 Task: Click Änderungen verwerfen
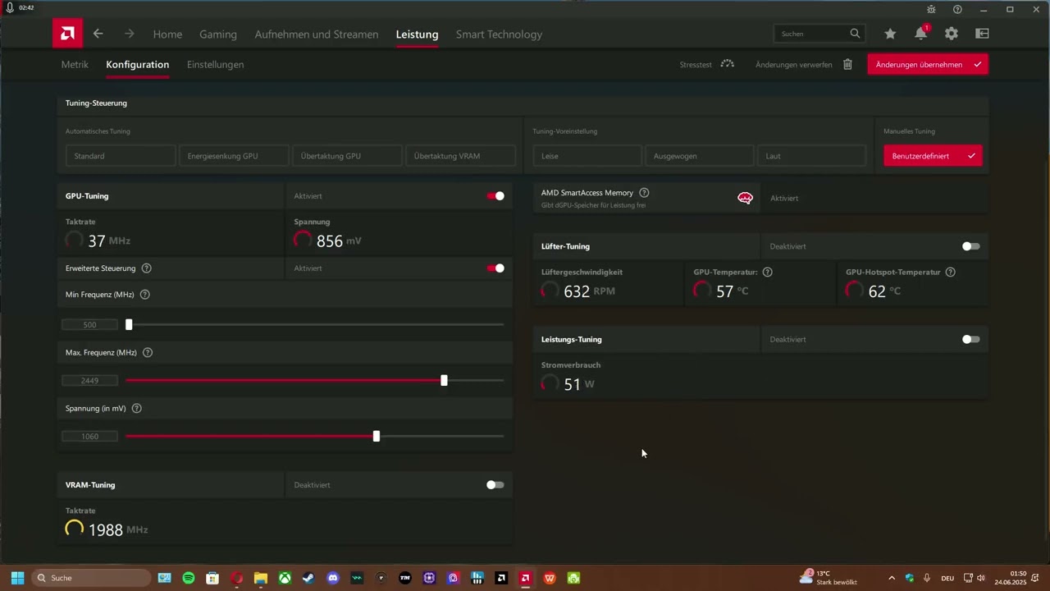[794, 64]
